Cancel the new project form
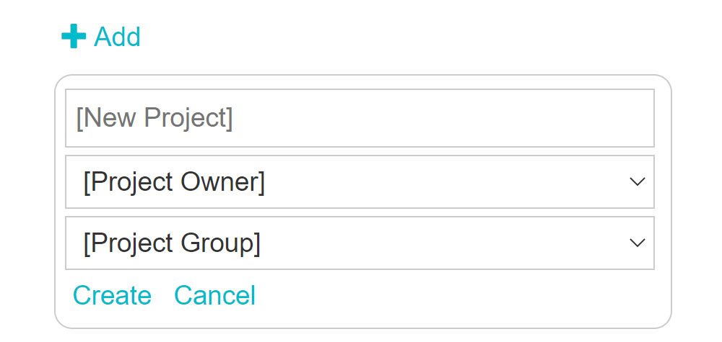Screen dimensions: 722x342 214,295
